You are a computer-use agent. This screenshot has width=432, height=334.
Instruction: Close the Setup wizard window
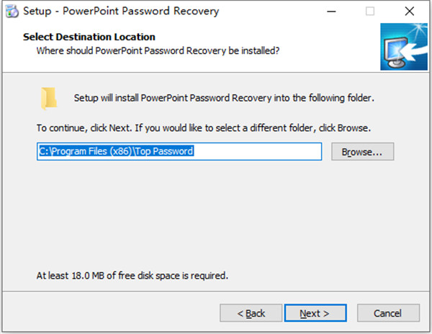[410, 12]
